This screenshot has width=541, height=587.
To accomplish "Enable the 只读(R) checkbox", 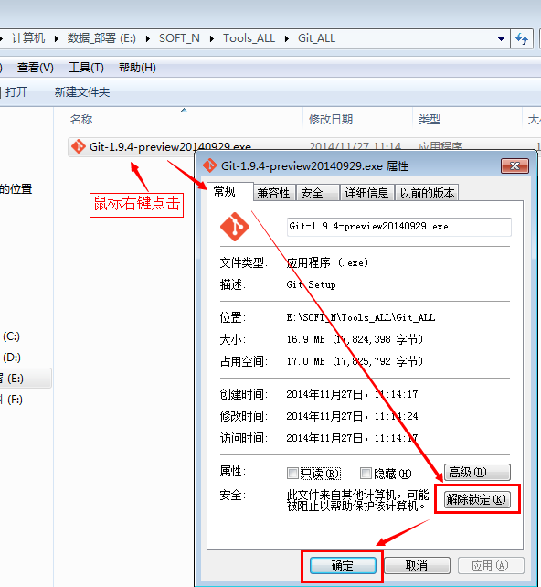I will (292, 474).
